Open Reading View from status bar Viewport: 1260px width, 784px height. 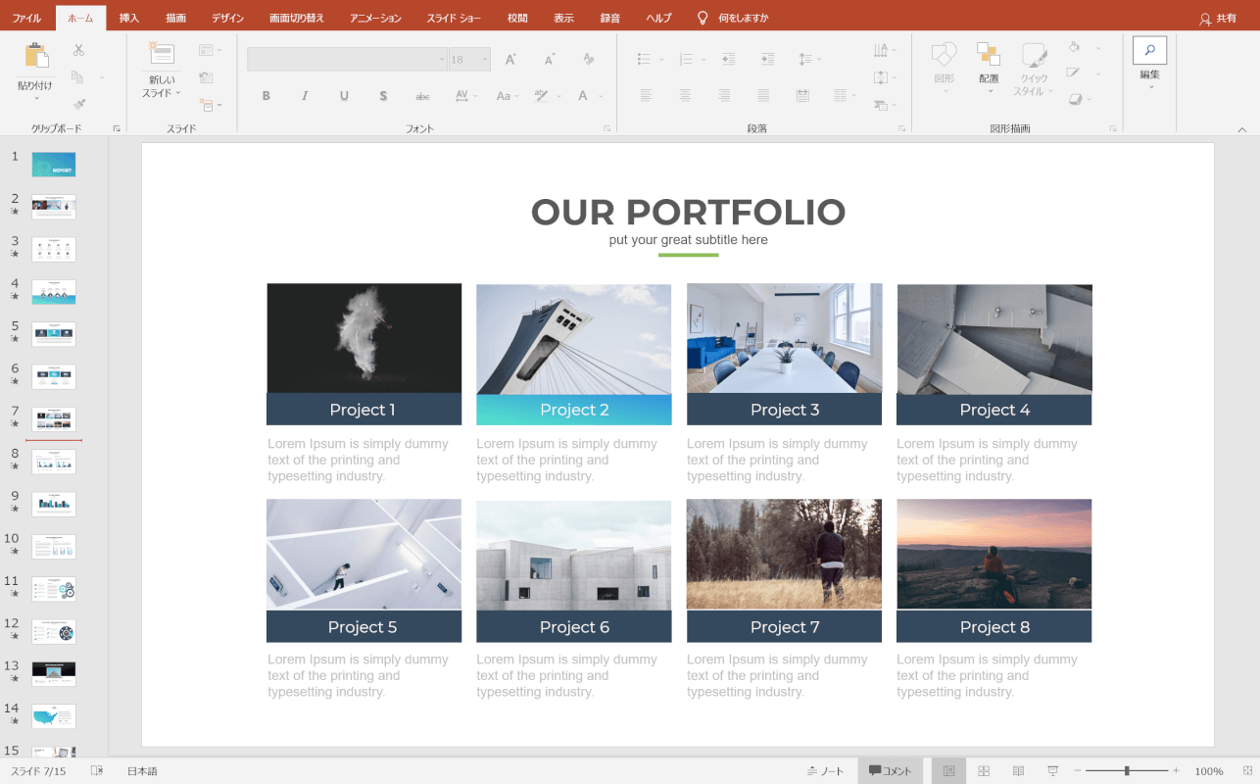click(1018, 771)
